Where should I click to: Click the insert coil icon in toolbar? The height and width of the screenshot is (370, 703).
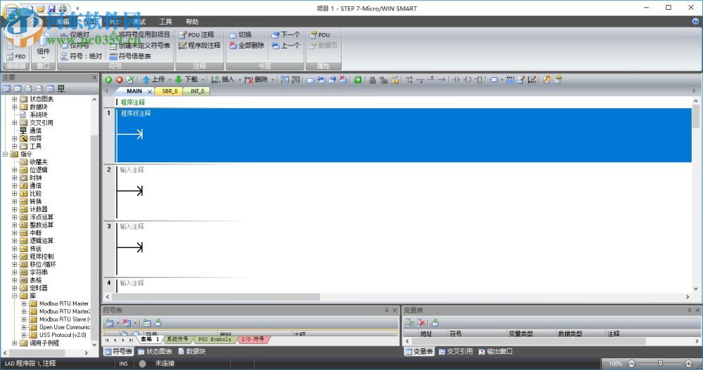[x=467, y=80]
